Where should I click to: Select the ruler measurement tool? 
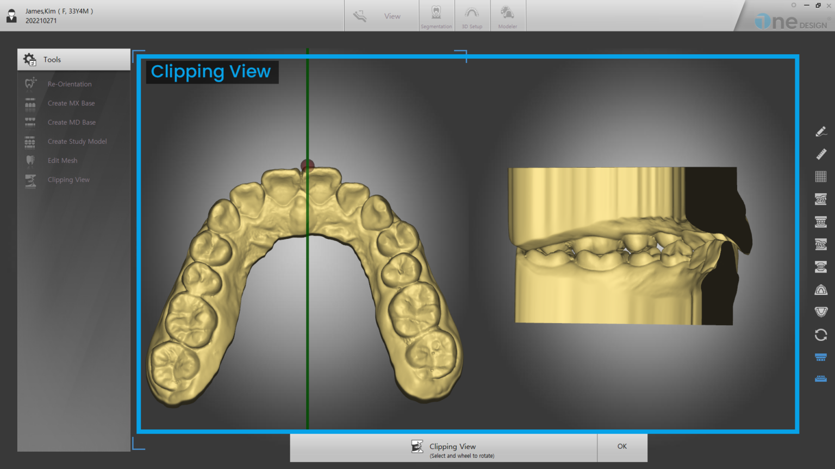tap(821, 154)
